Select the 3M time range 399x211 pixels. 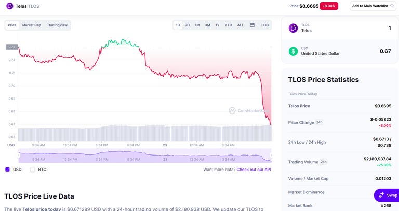tap(208, 25)
